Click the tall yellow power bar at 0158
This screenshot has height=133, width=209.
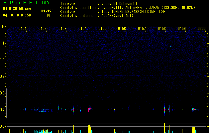pyautogui.click(x=164, y=128)
